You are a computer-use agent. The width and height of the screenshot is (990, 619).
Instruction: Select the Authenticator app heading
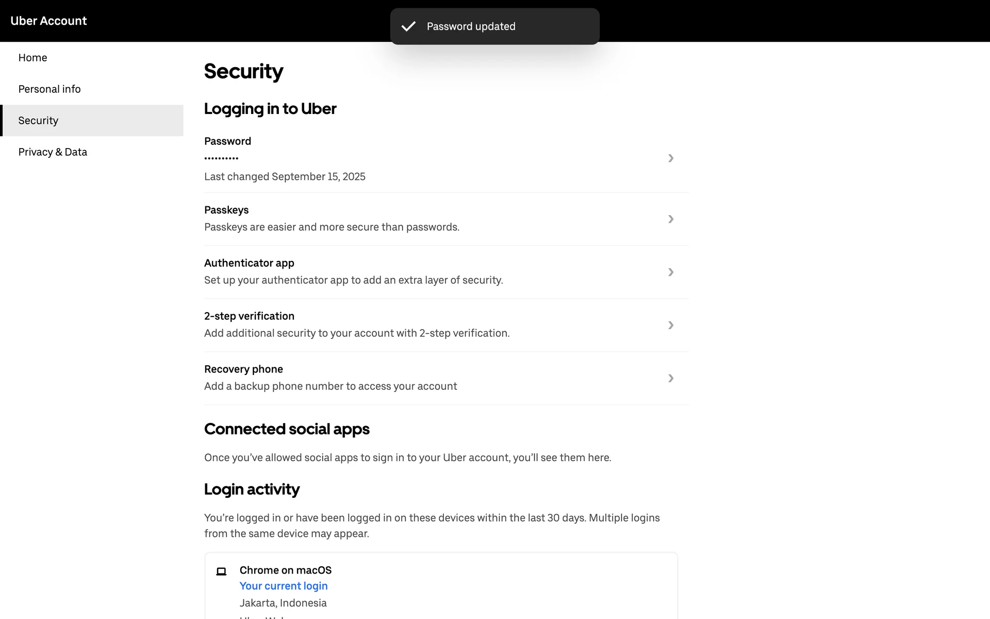pyautogui.click(x=249, y=263)
